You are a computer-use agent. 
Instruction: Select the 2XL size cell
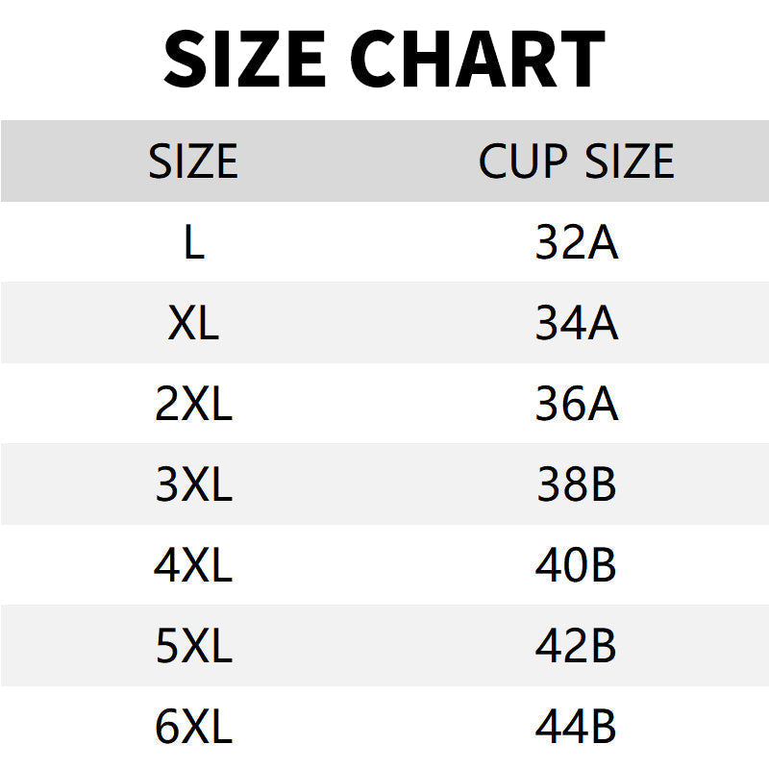(194, 403)
